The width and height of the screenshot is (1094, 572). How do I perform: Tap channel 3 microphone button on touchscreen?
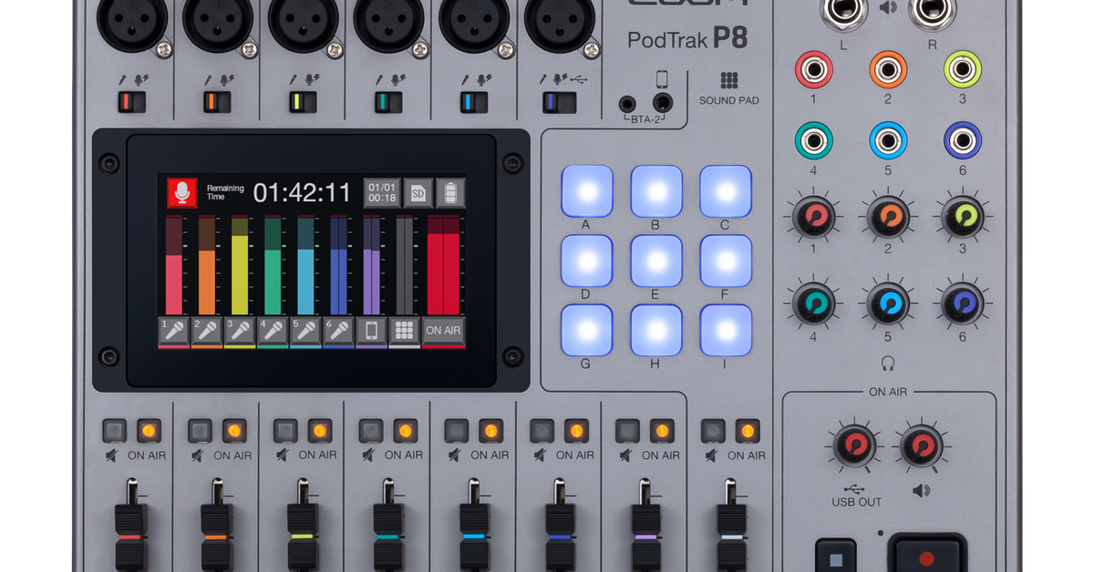click(239, 331)
